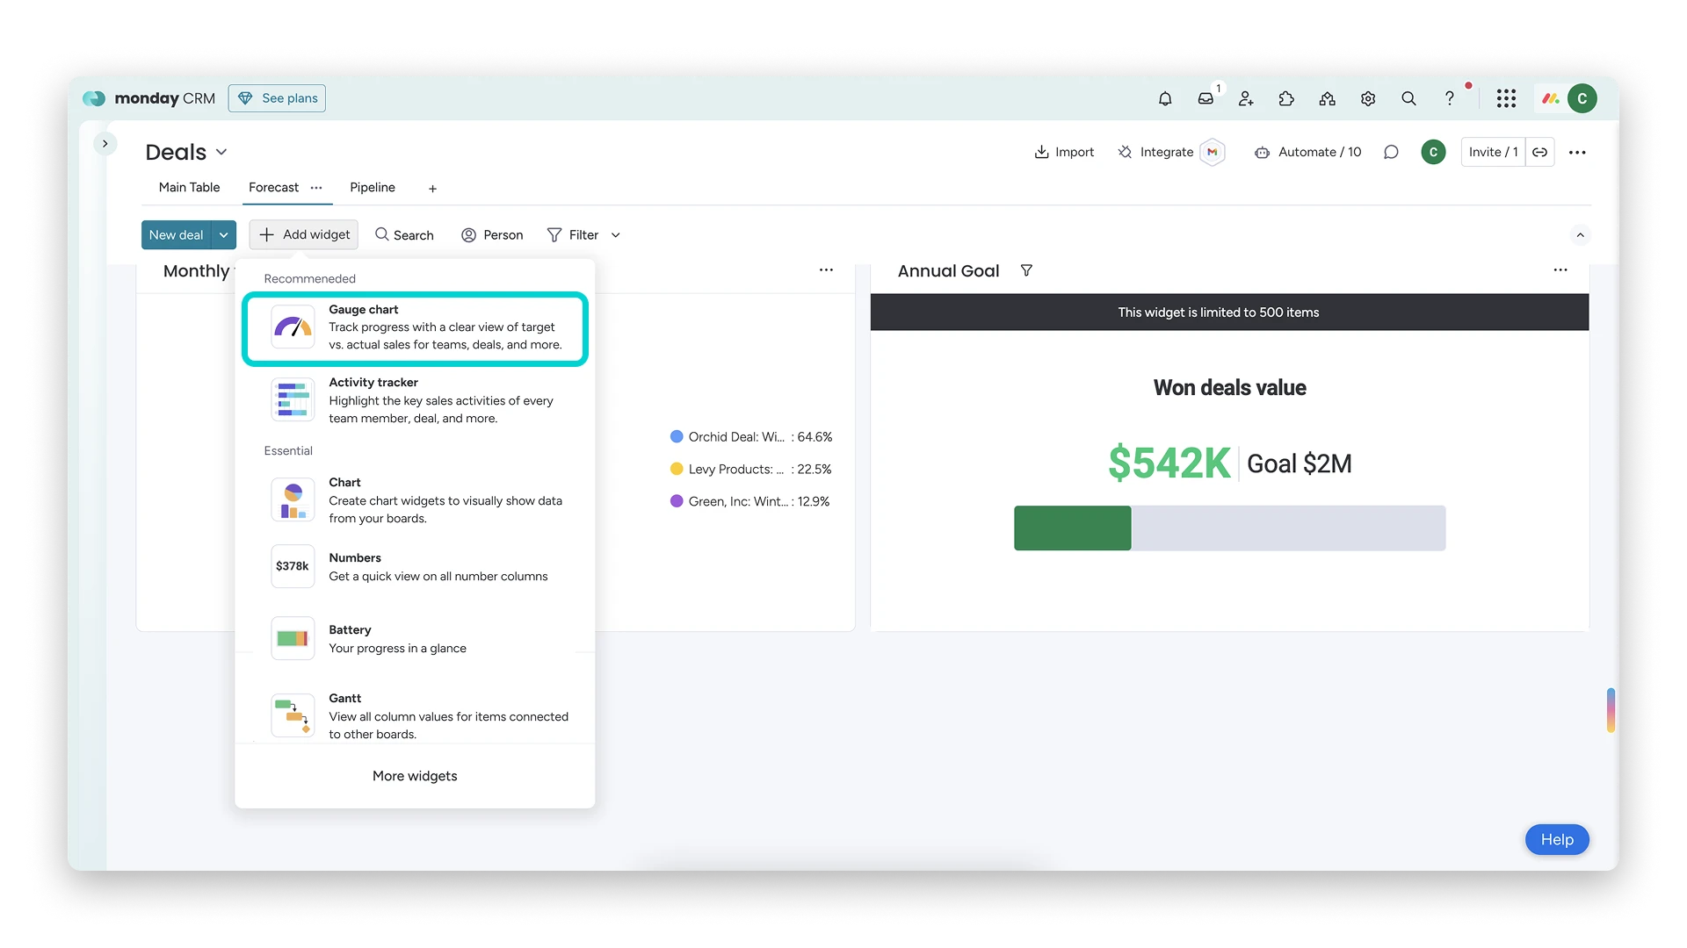Click the search magnifier in top bar
The width and height of the screenshot is (1687, 948).
pyautogui.click(x=1408, y=99)
